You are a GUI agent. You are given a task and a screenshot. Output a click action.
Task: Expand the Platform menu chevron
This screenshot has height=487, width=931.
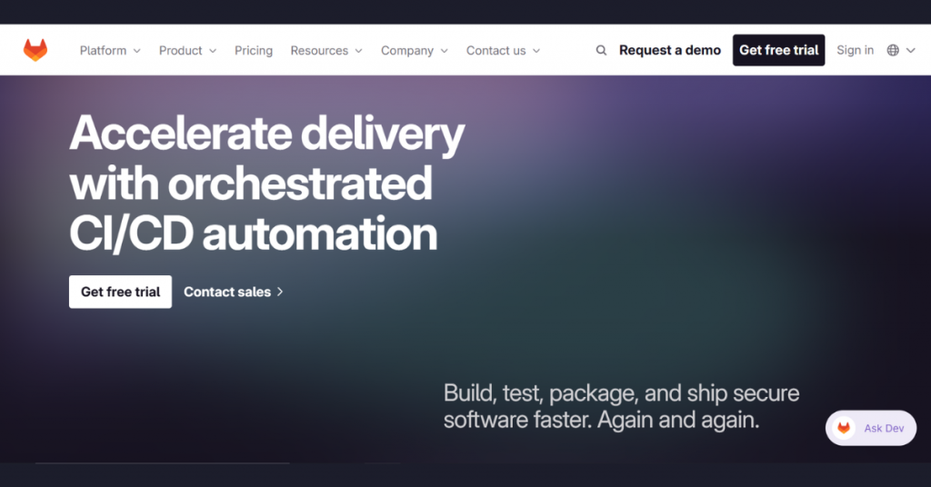(x=136, y=51)
